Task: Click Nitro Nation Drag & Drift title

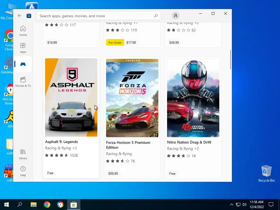Action: [189, 142]
